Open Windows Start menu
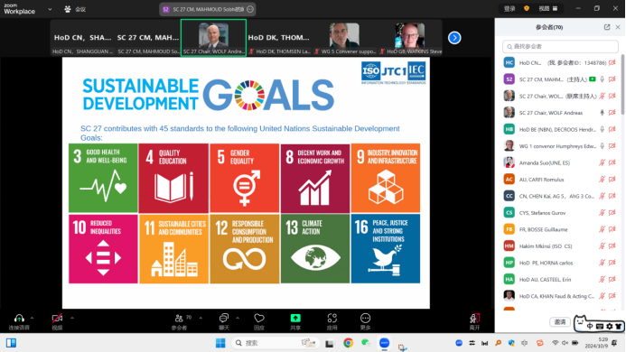The width and height of the screenshot is (626, 352). click(x=220, y=343)
